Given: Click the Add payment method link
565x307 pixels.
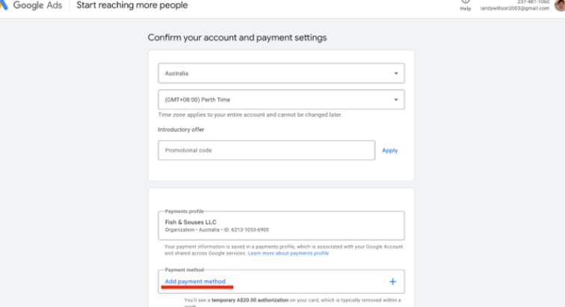Looking at the screenshot, I should point(195,281).
